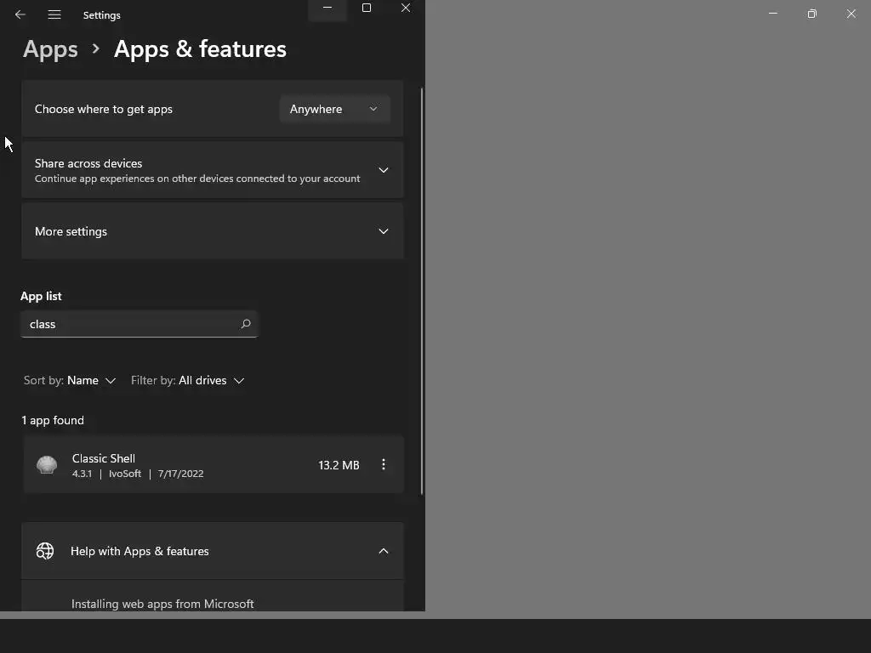This screenshot has width=871, height=653.
Task: Expand the More settings section
Action: (212, 231)
